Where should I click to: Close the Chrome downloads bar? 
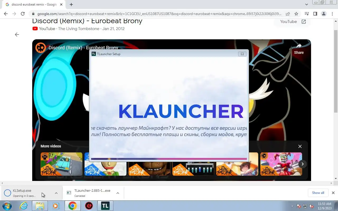[x=333, y=193]
